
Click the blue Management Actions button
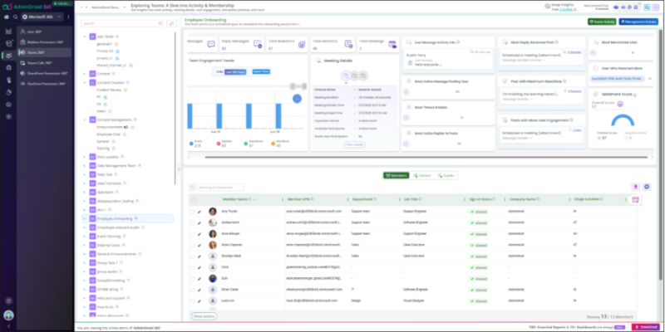638,22
